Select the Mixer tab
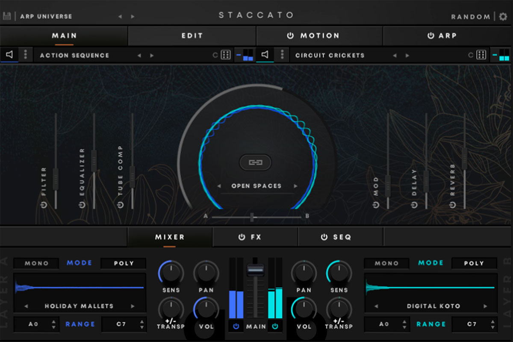Screen dimensions: 513x342 point(170,237)
